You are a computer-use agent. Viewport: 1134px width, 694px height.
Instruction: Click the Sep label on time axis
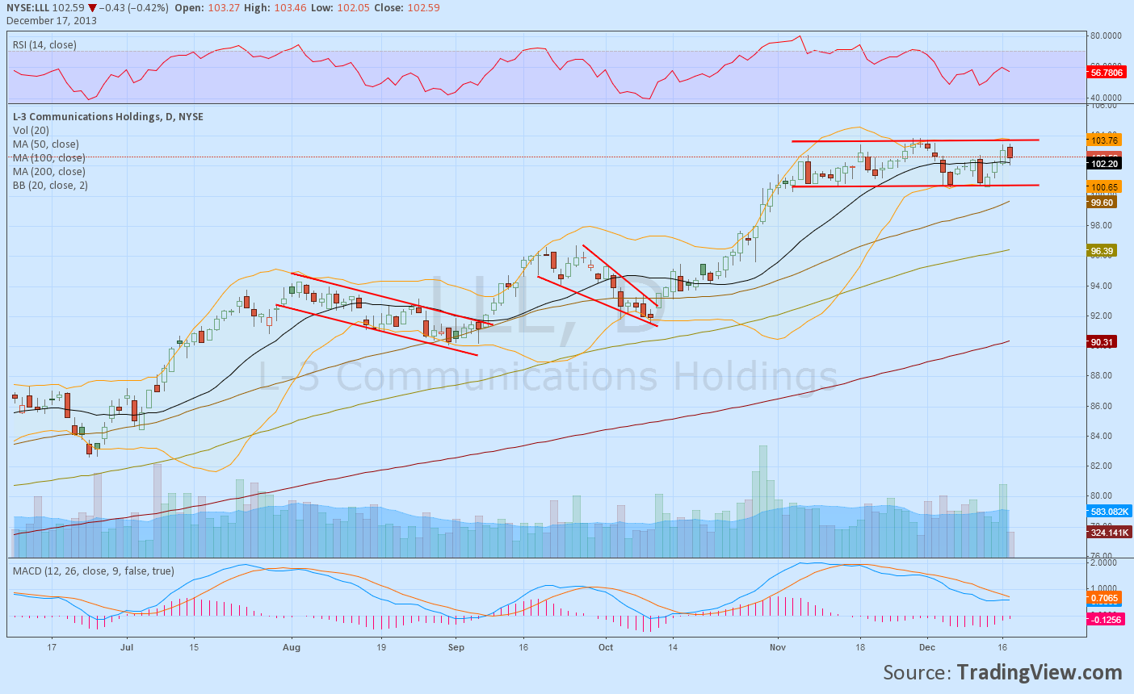point(456,647)
